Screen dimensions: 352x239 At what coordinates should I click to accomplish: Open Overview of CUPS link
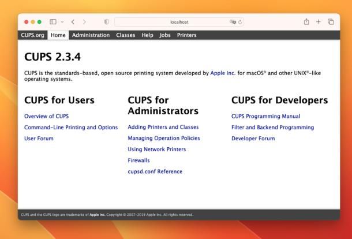pyautogui.click(x=47, y=116)
